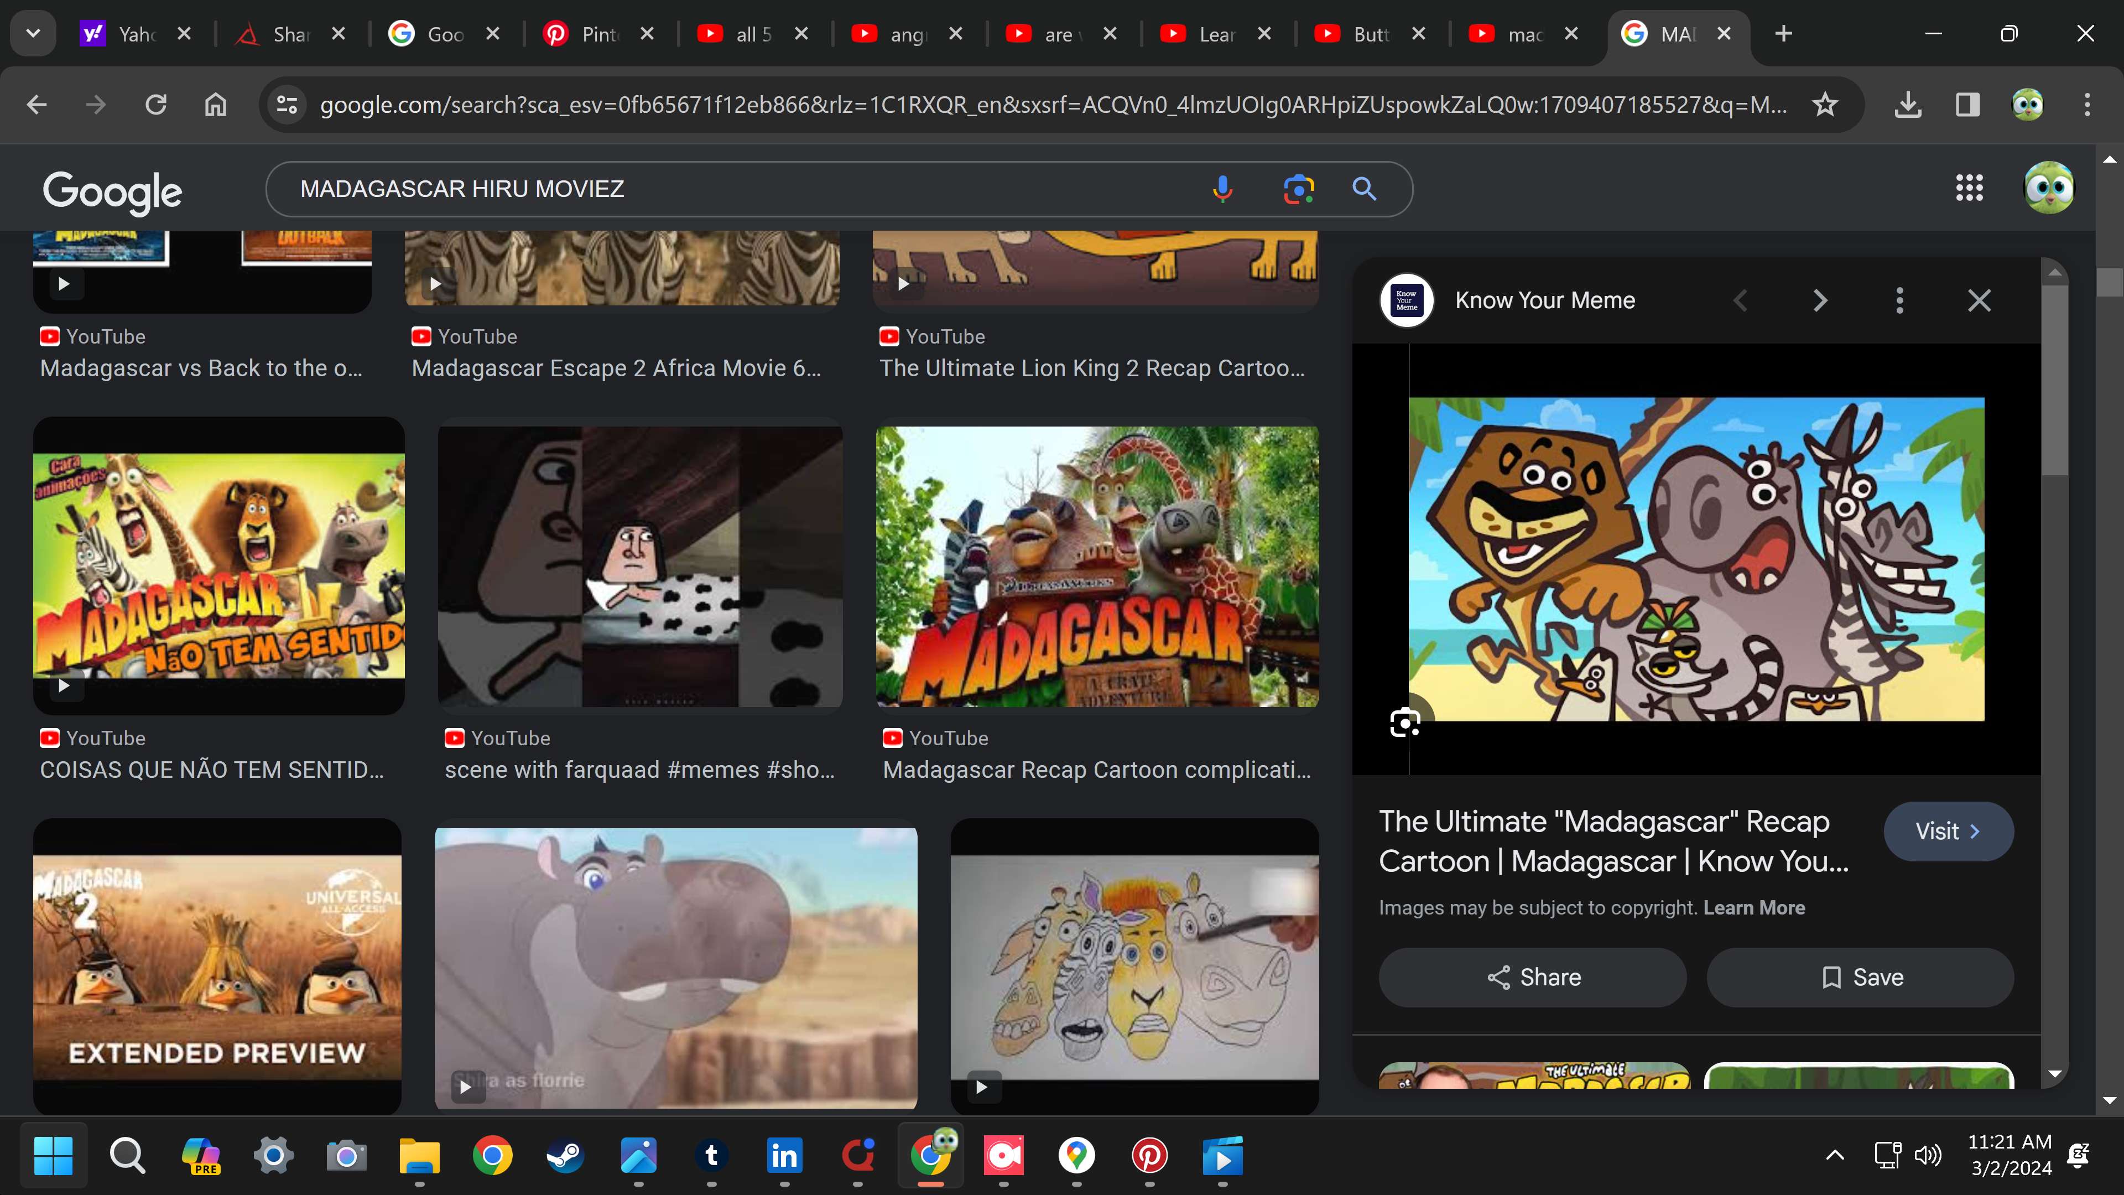Bookmark this page with star icon

click(x=1825, y=105)
